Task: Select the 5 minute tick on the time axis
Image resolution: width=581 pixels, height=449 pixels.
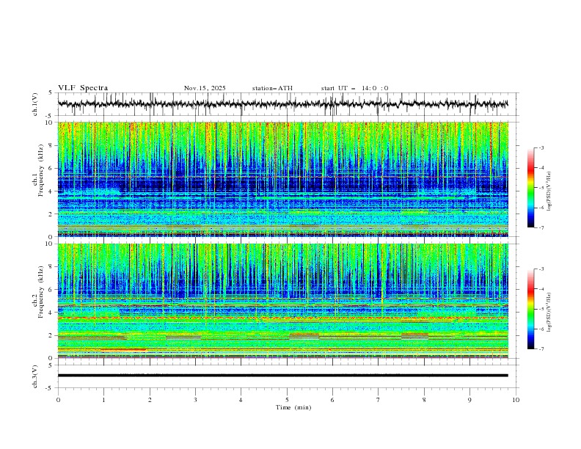Action: point(287,399)
